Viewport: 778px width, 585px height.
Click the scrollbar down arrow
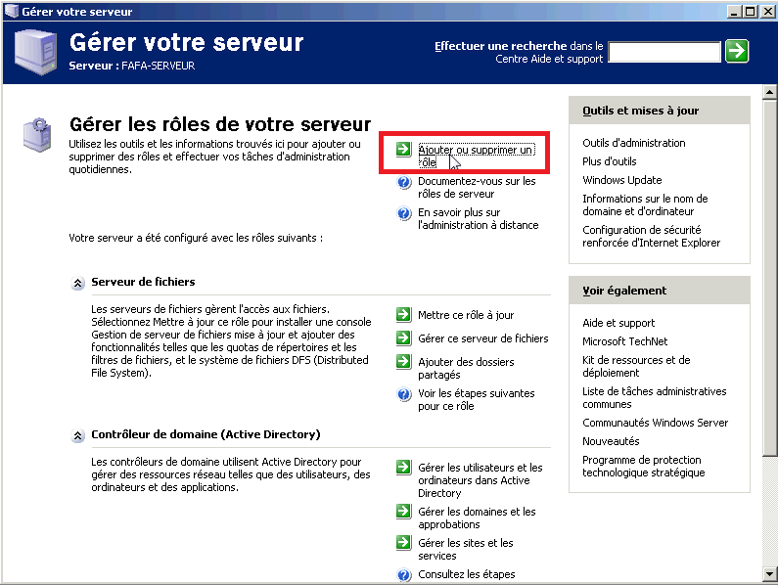tap(769, 573)
